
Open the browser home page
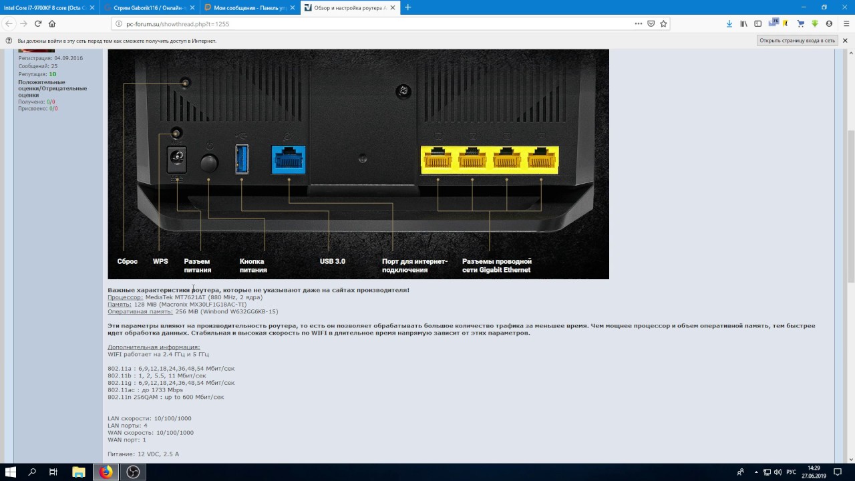(x=52, y=23)
